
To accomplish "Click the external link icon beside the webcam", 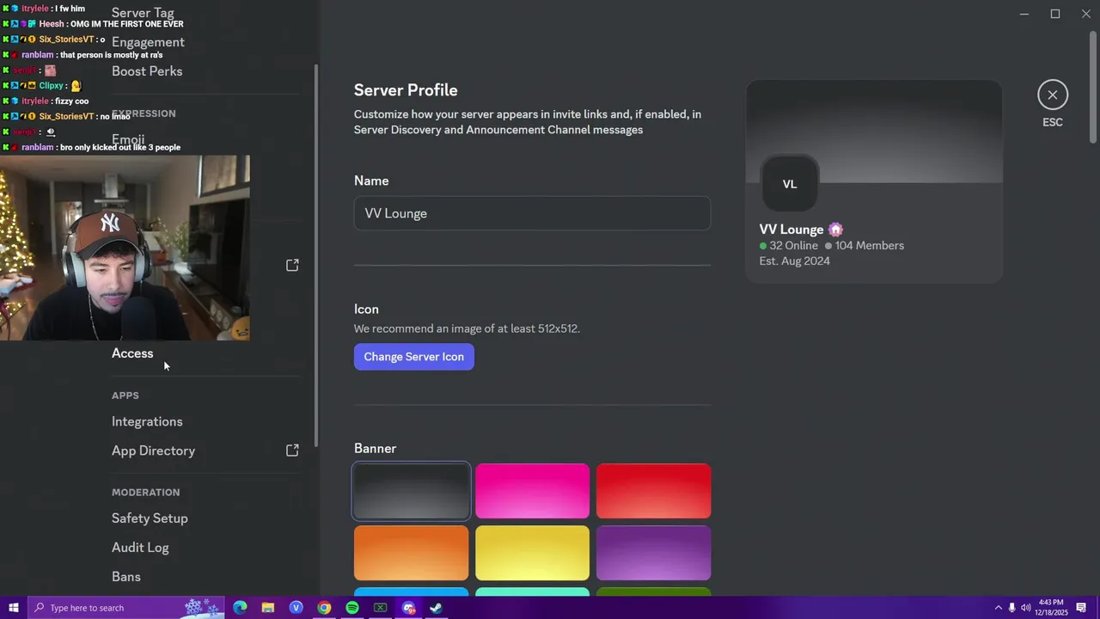I will (x=292, y=265).
